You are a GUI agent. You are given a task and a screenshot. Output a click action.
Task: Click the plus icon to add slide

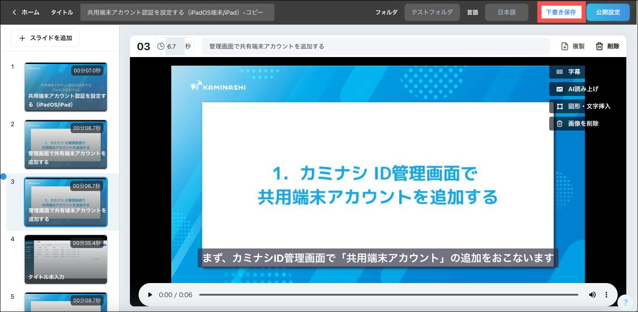23,38
